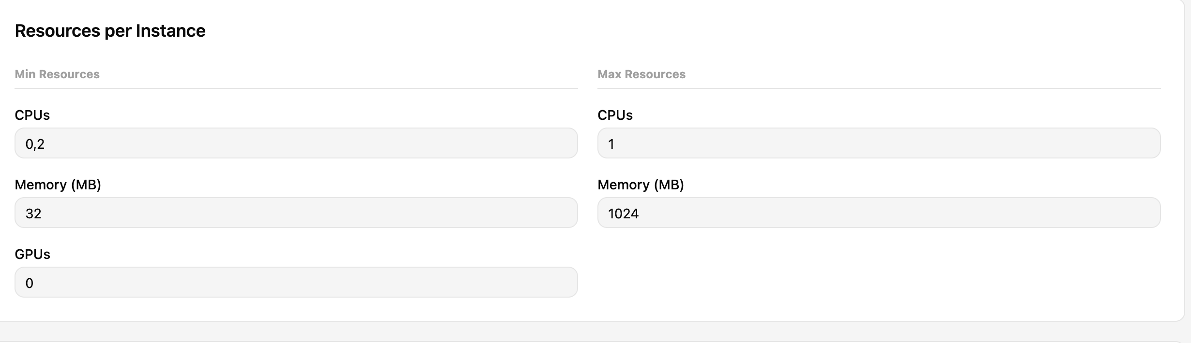
Task: Click the 0,2 value in Min CPUs
Action: (x=35, y=144)
